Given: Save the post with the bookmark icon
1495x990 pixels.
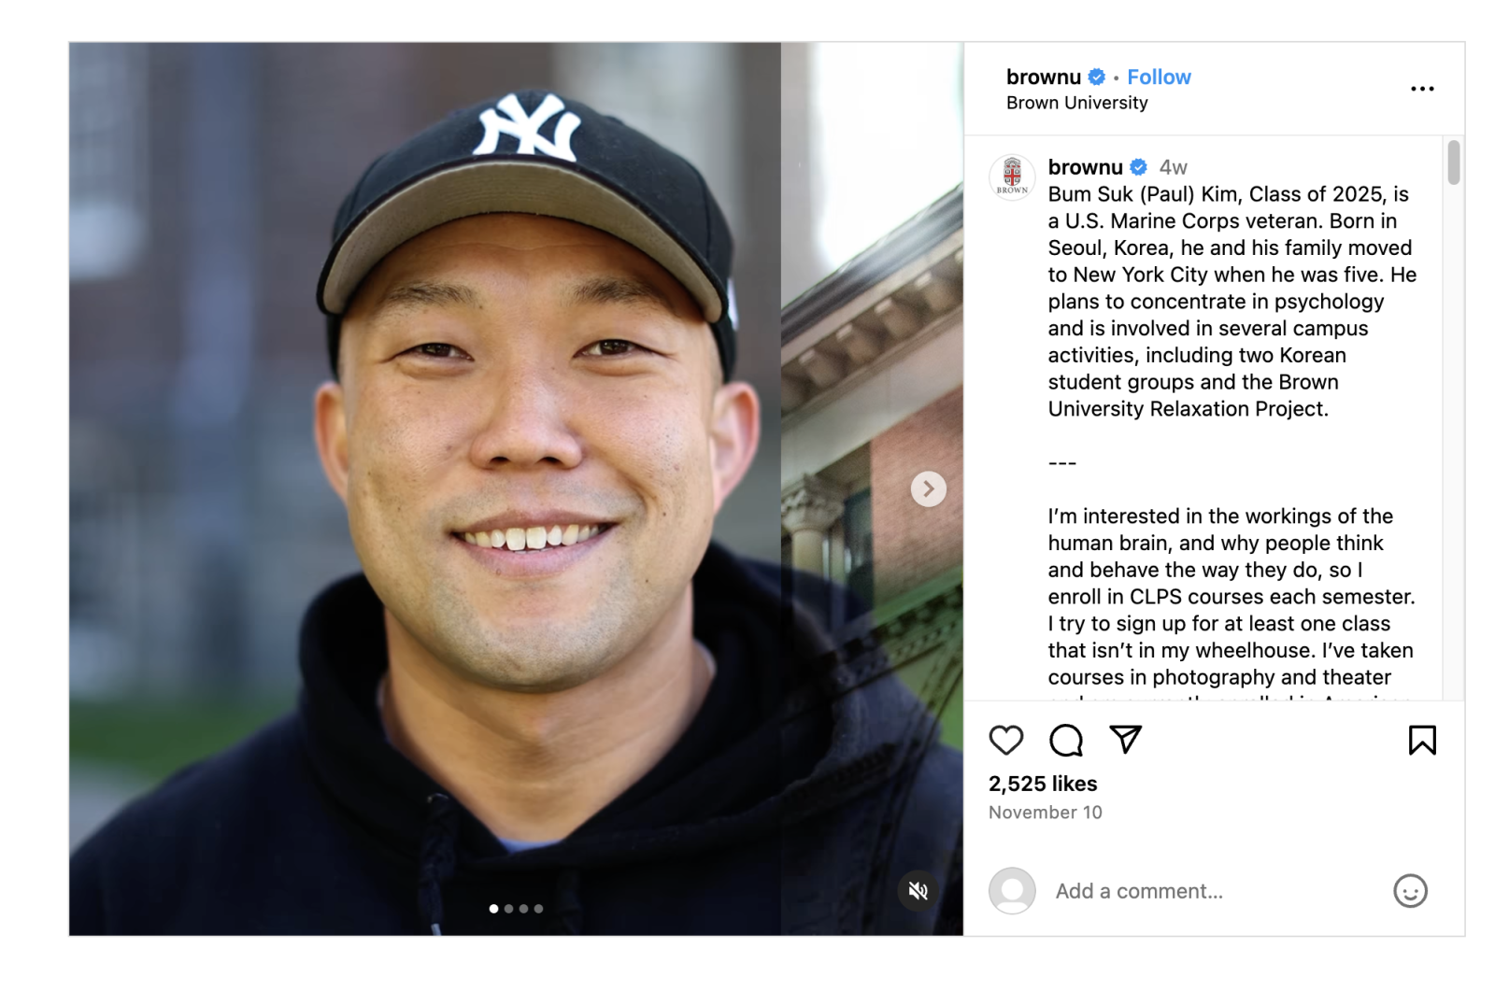Looking at the screenshot, I should click(x=1422, y=741).
